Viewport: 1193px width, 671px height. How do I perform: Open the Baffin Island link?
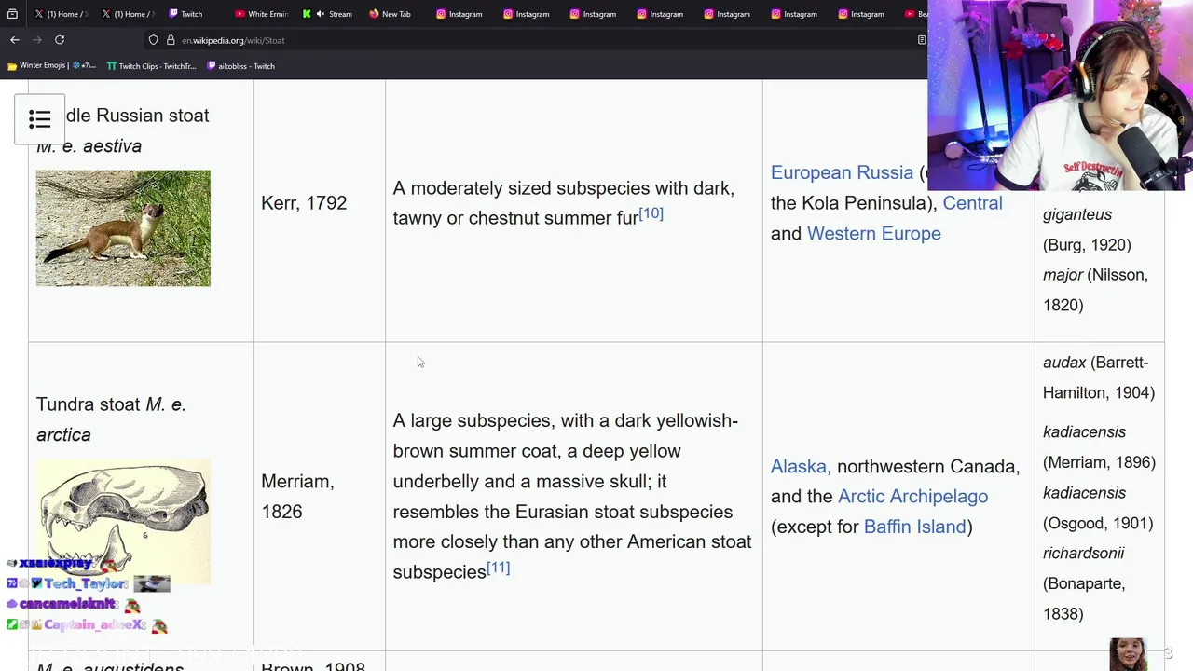914,527
